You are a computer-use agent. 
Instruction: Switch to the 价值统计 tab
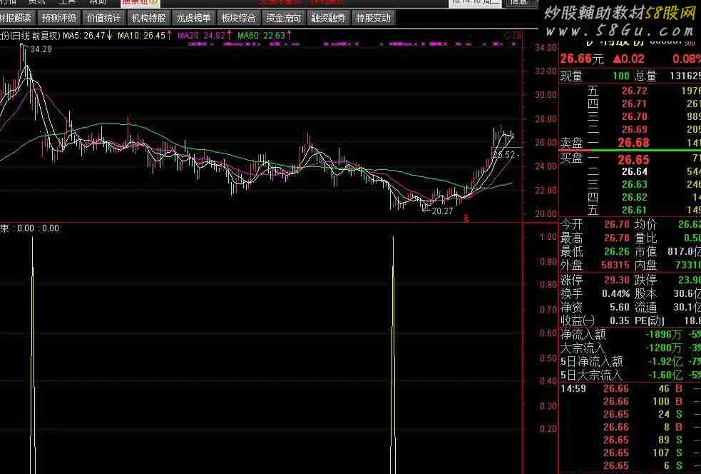click(103, 18)
